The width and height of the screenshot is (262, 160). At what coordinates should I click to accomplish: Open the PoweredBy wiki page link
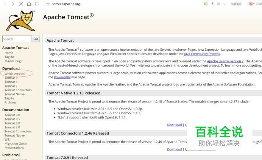coord(62,77)
